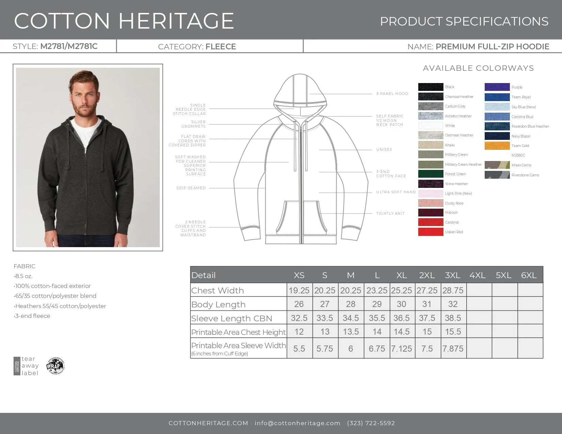Viewport: 562px width, 434px height.
Task: Select the Charcoal Heather swatch
Action: click(x=431, y=96)
